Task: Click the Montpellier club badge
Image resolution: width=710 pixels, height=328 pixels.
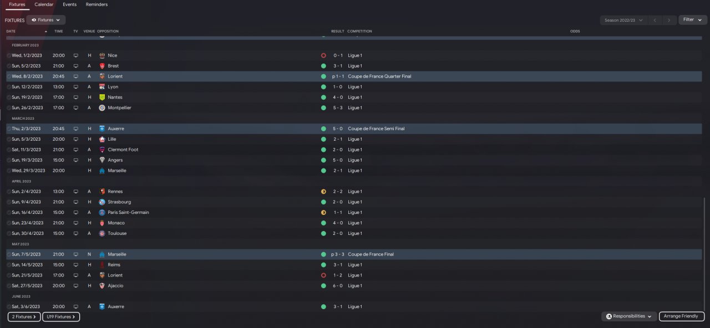Action: (x=102, y=108)
